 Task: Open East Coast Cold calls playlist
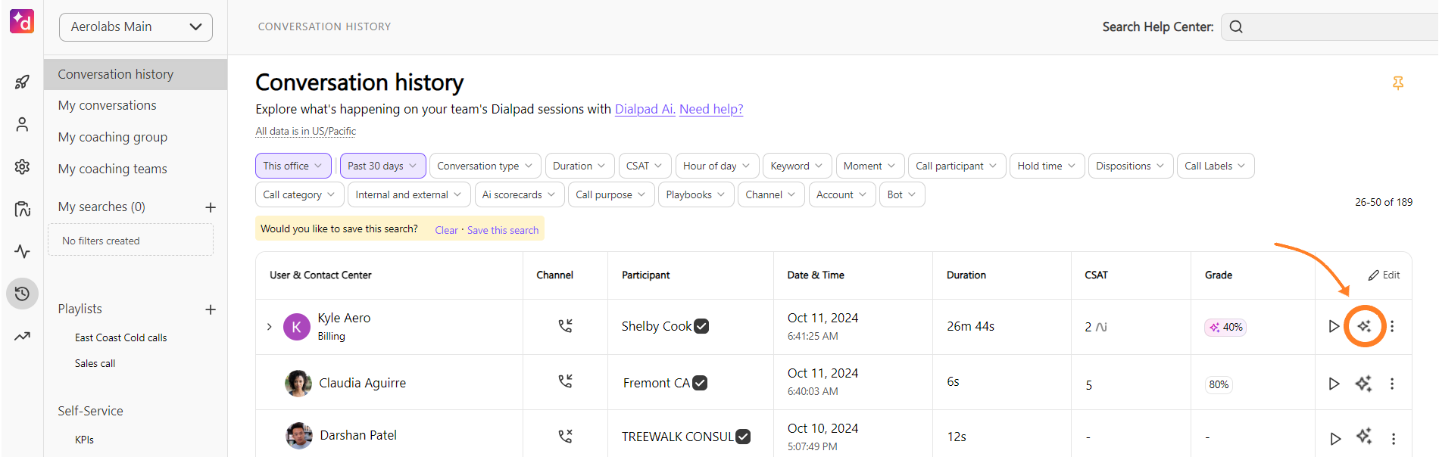tap(121, 337)
